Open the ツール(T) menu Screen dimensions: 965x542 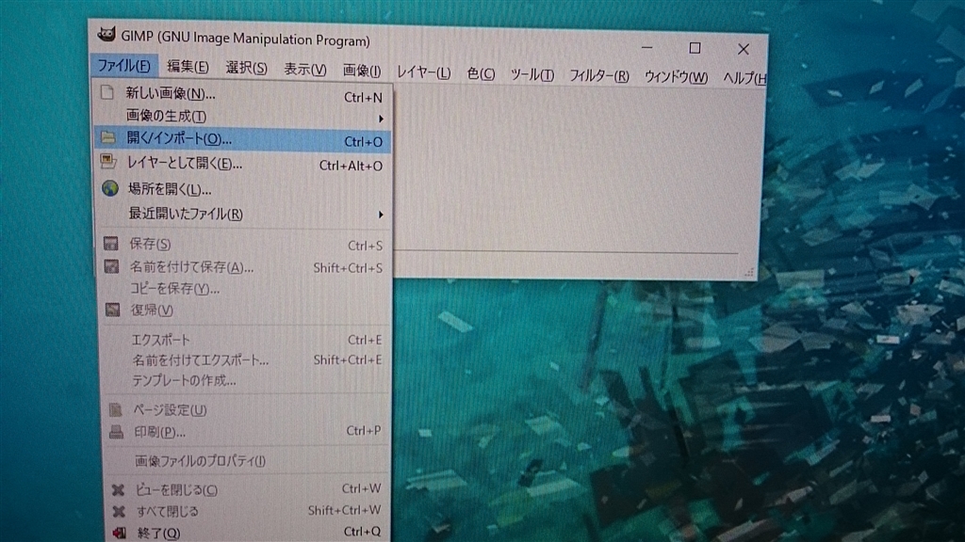pyautogui.click(x=532, y=75)
